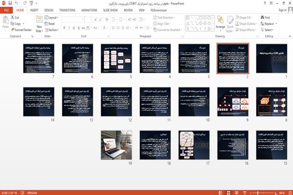
Task: Click the Cut scissors icon
Action: 12,18
